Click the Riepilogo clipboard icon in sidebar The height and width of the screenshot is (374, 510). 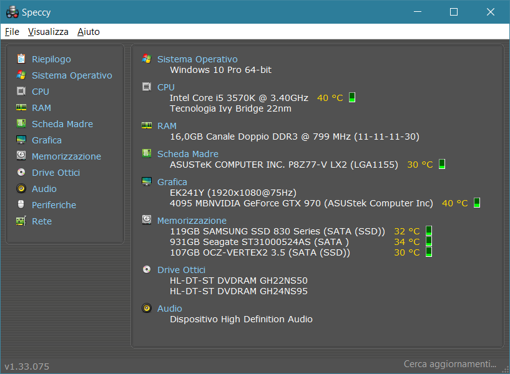[x=21, y=59]
